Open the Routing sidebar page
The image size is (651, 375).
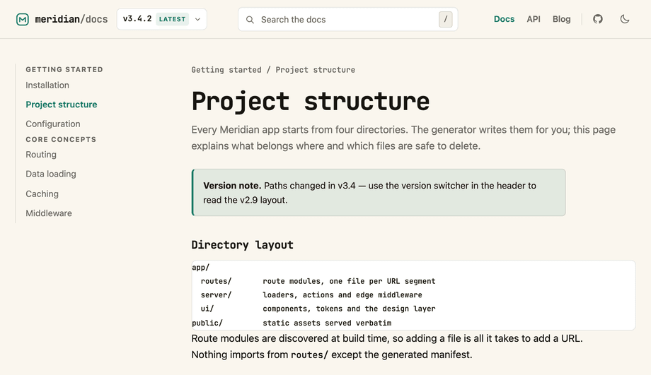(41, 154)
